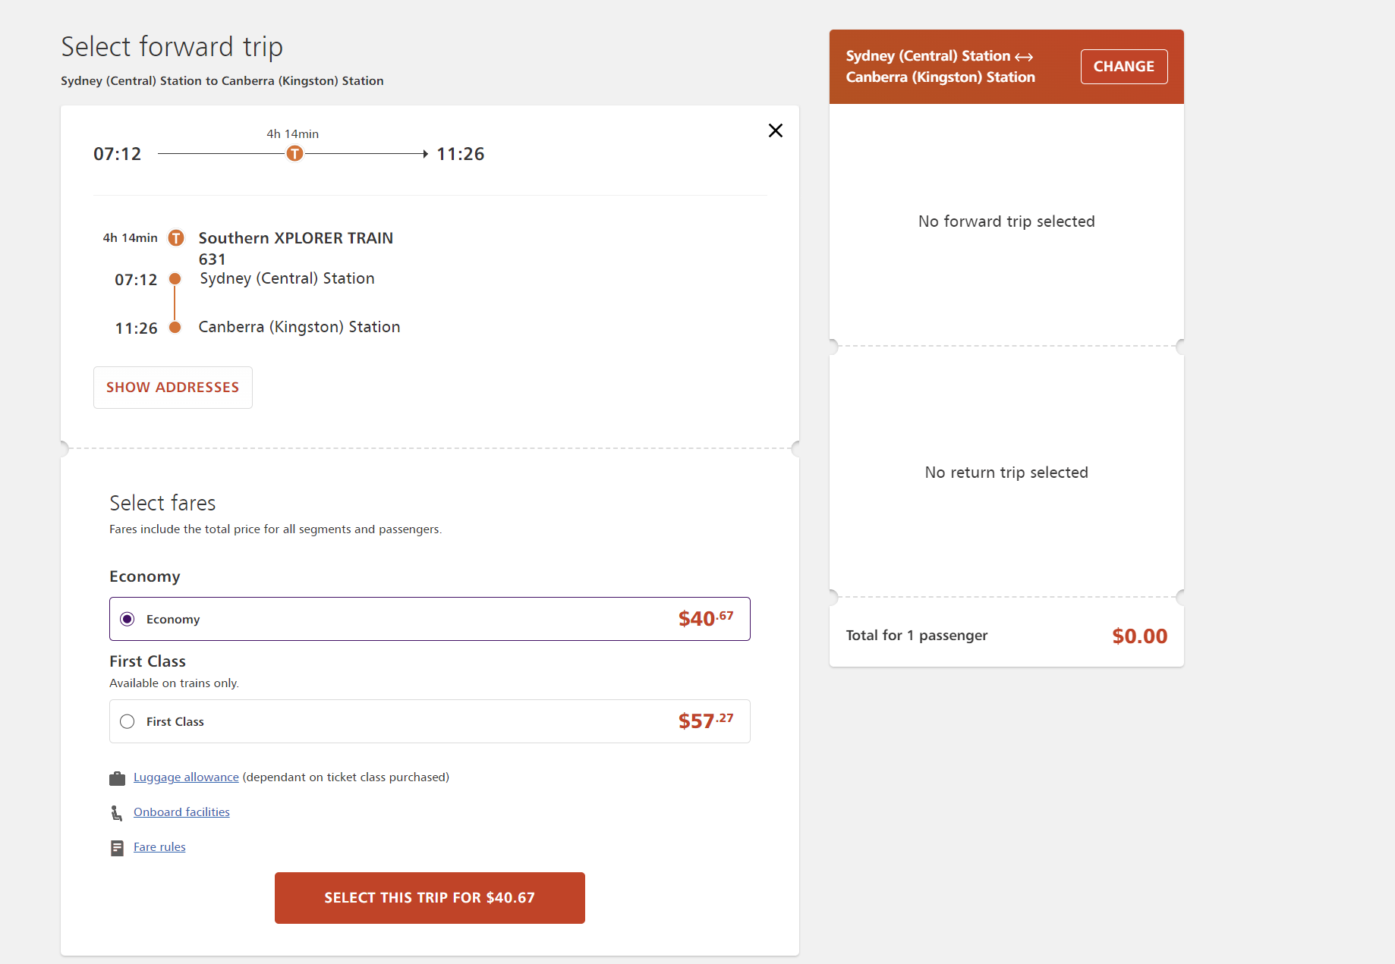The image size is (1395, 964).
Task: Click the onboard facilities seat icon
Action: click(x=117, y=813)
